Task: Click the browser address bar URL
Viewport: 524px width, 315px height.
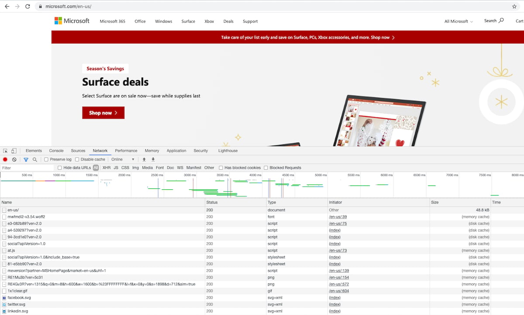Action: (x=68, y=7)
